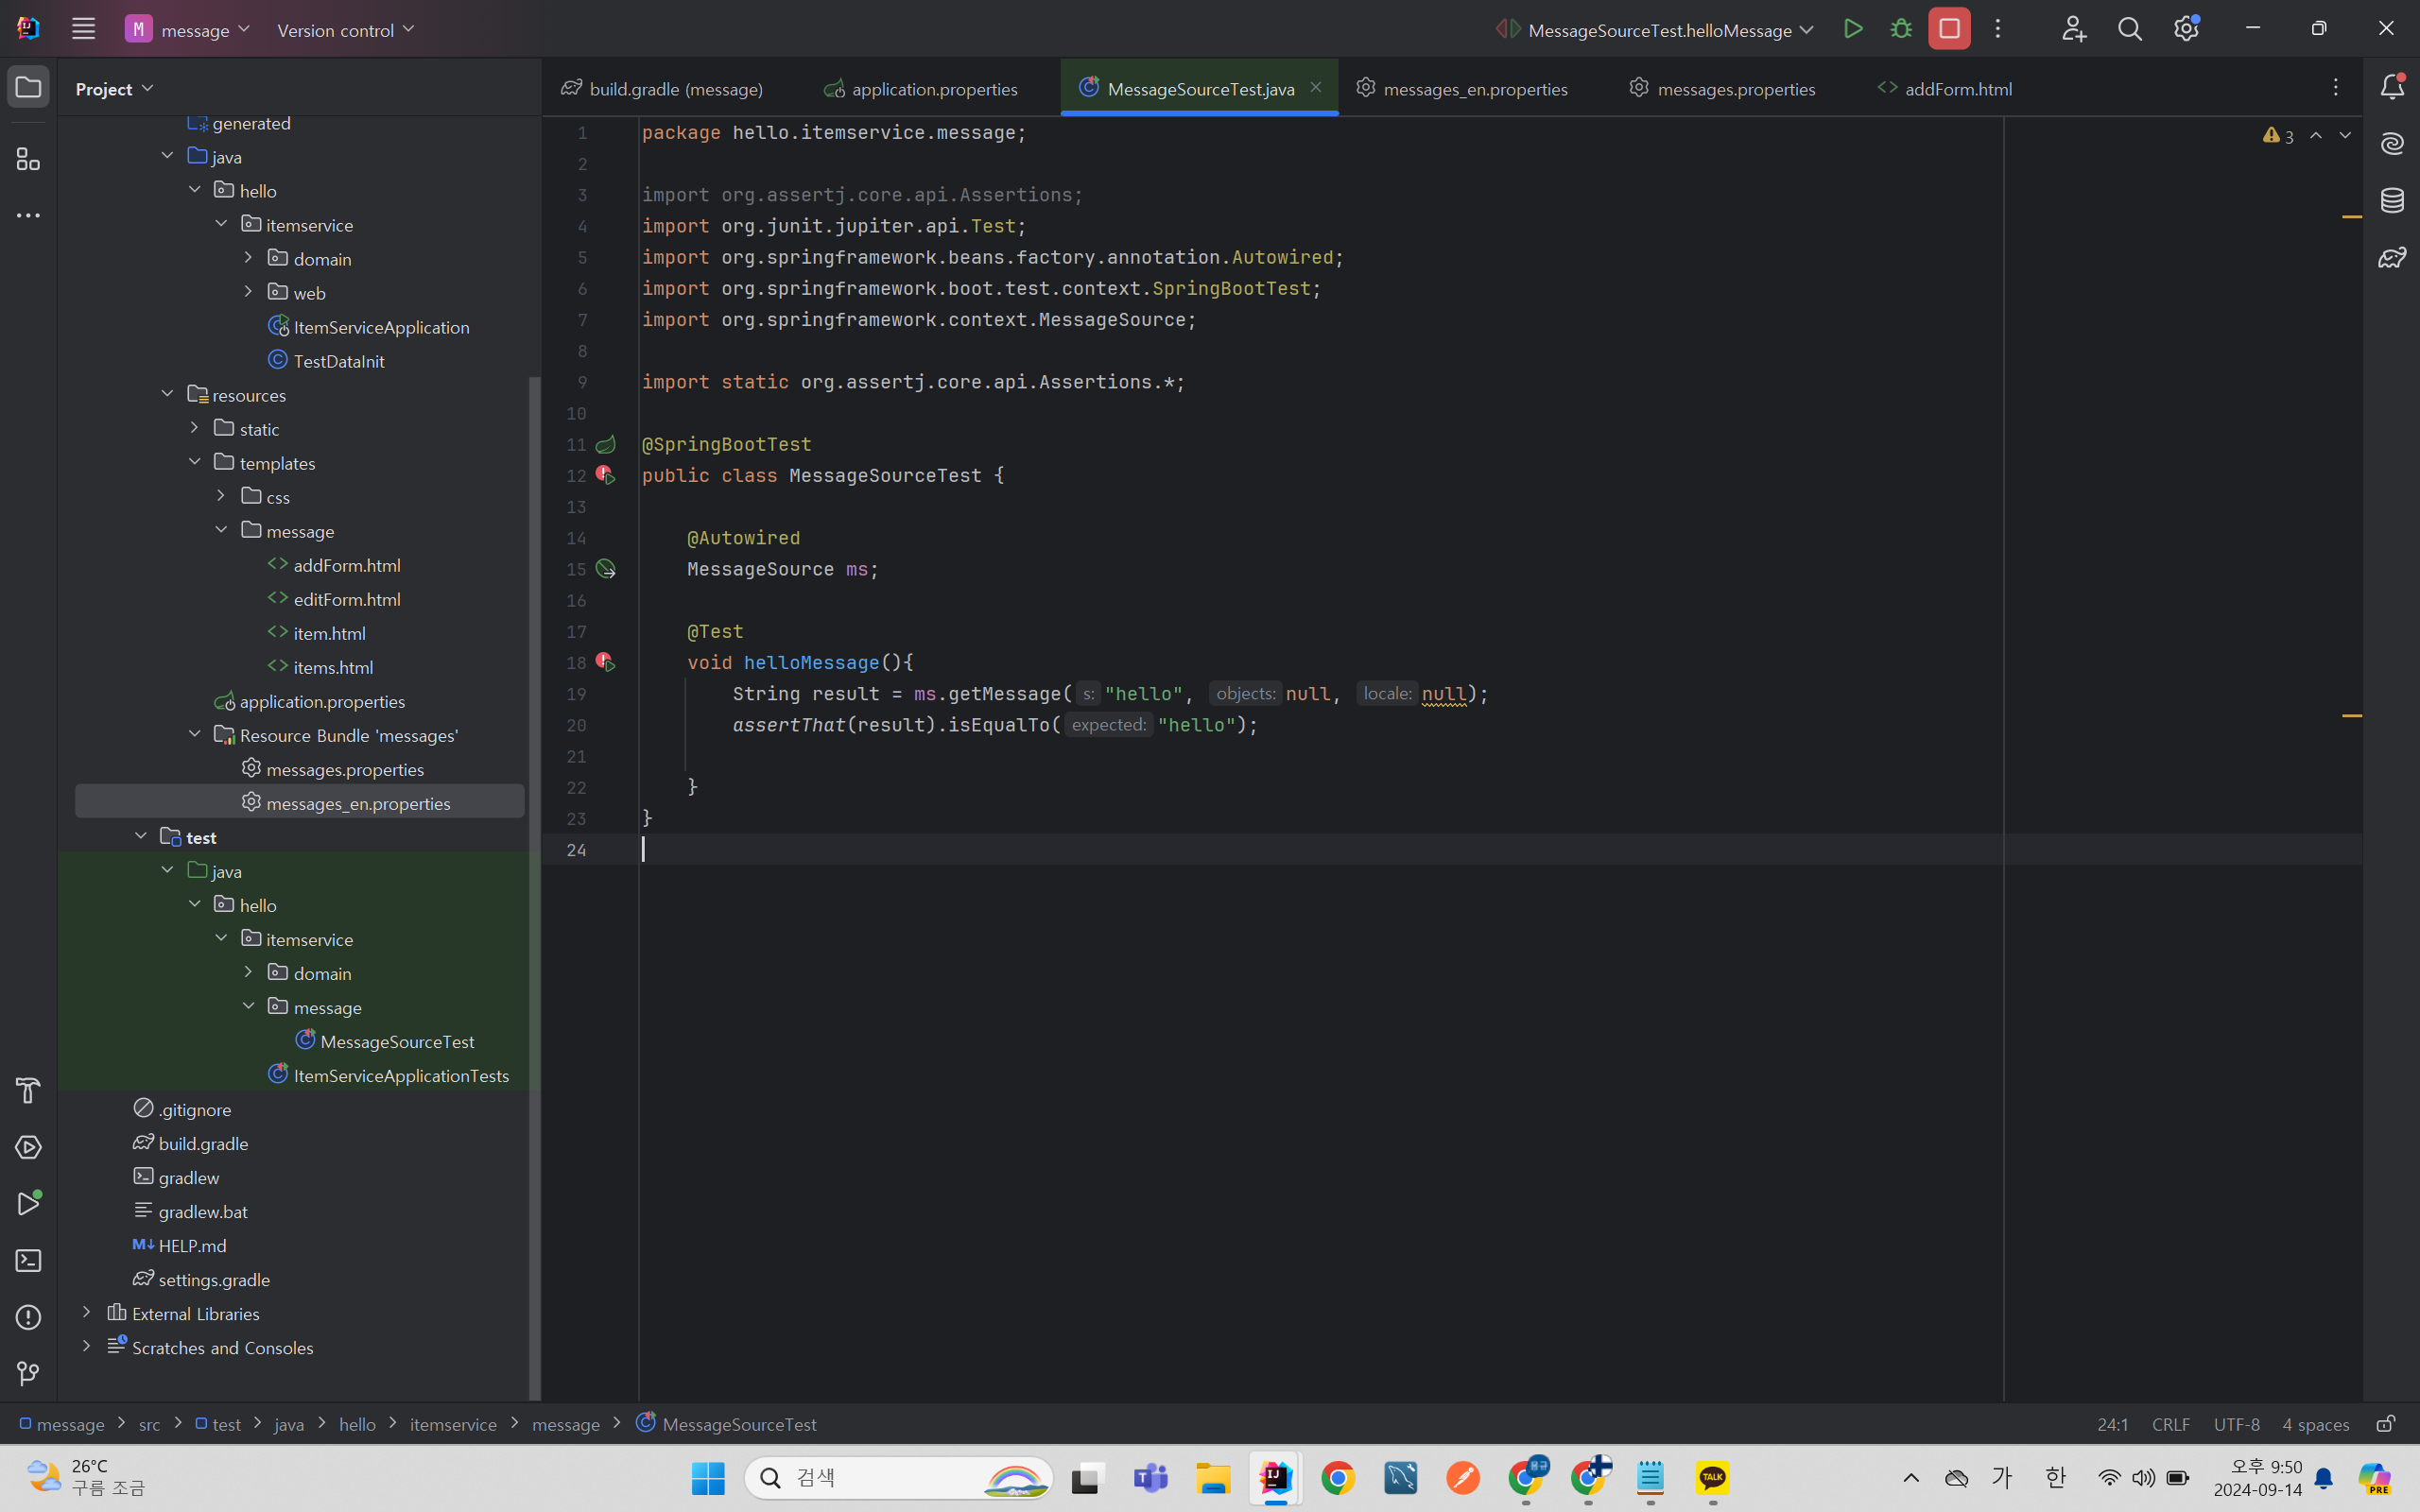Select editForm.html in project tree

pyautogui.click(x=346, y=598)
